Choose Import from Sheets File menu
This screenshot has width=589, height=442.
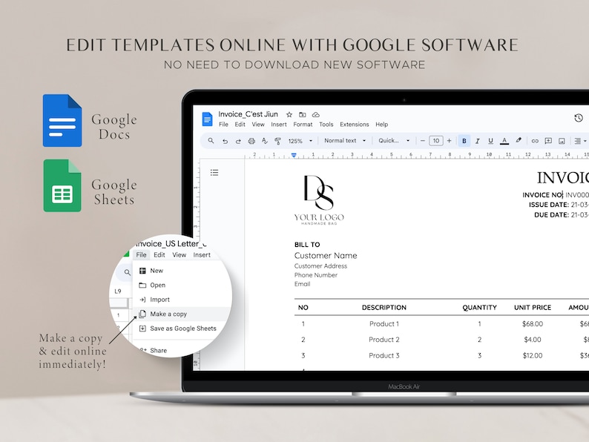click(182, 300)
